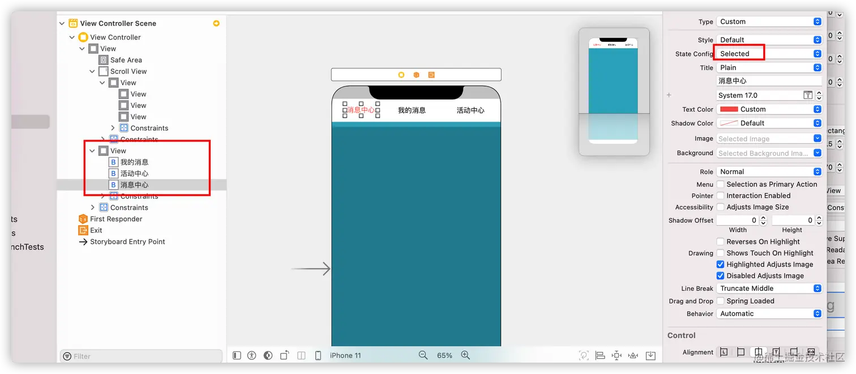This screenshot has width=856, height=374.
Task: Open the Selected Background Image combo box
Action: tap(769, 153)
